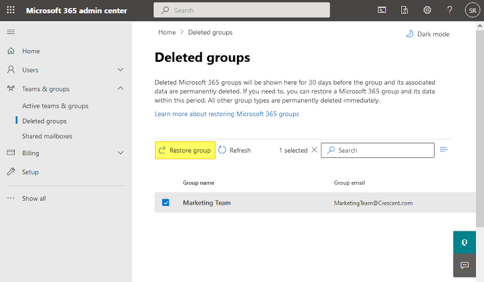Click the Home breadcrumb link
The width and height of the screenshot is (484, 282).
coord(167,33)
